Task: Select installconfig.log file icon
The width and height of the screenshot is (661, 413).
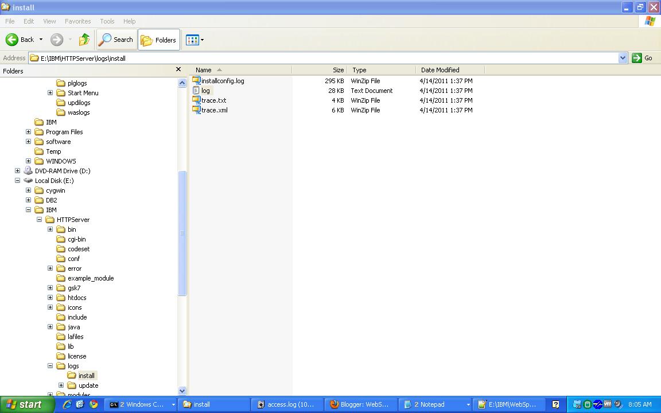Action: [196, 80]
